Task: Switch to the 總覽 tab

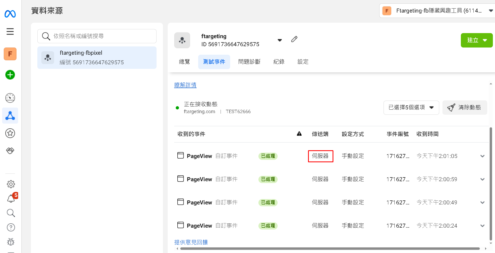Action: click(x=185, y=62)
